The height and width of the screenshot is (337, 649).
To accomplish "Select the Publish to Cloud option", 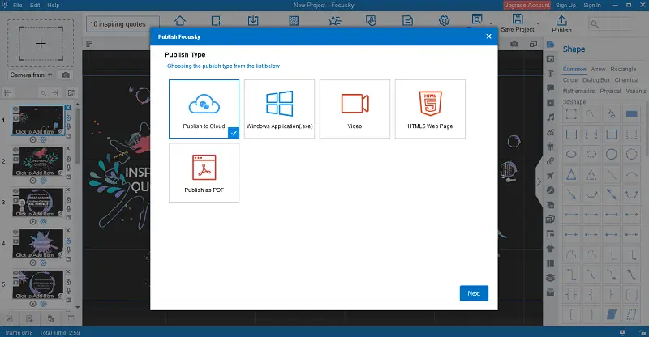I will [204, 109].
